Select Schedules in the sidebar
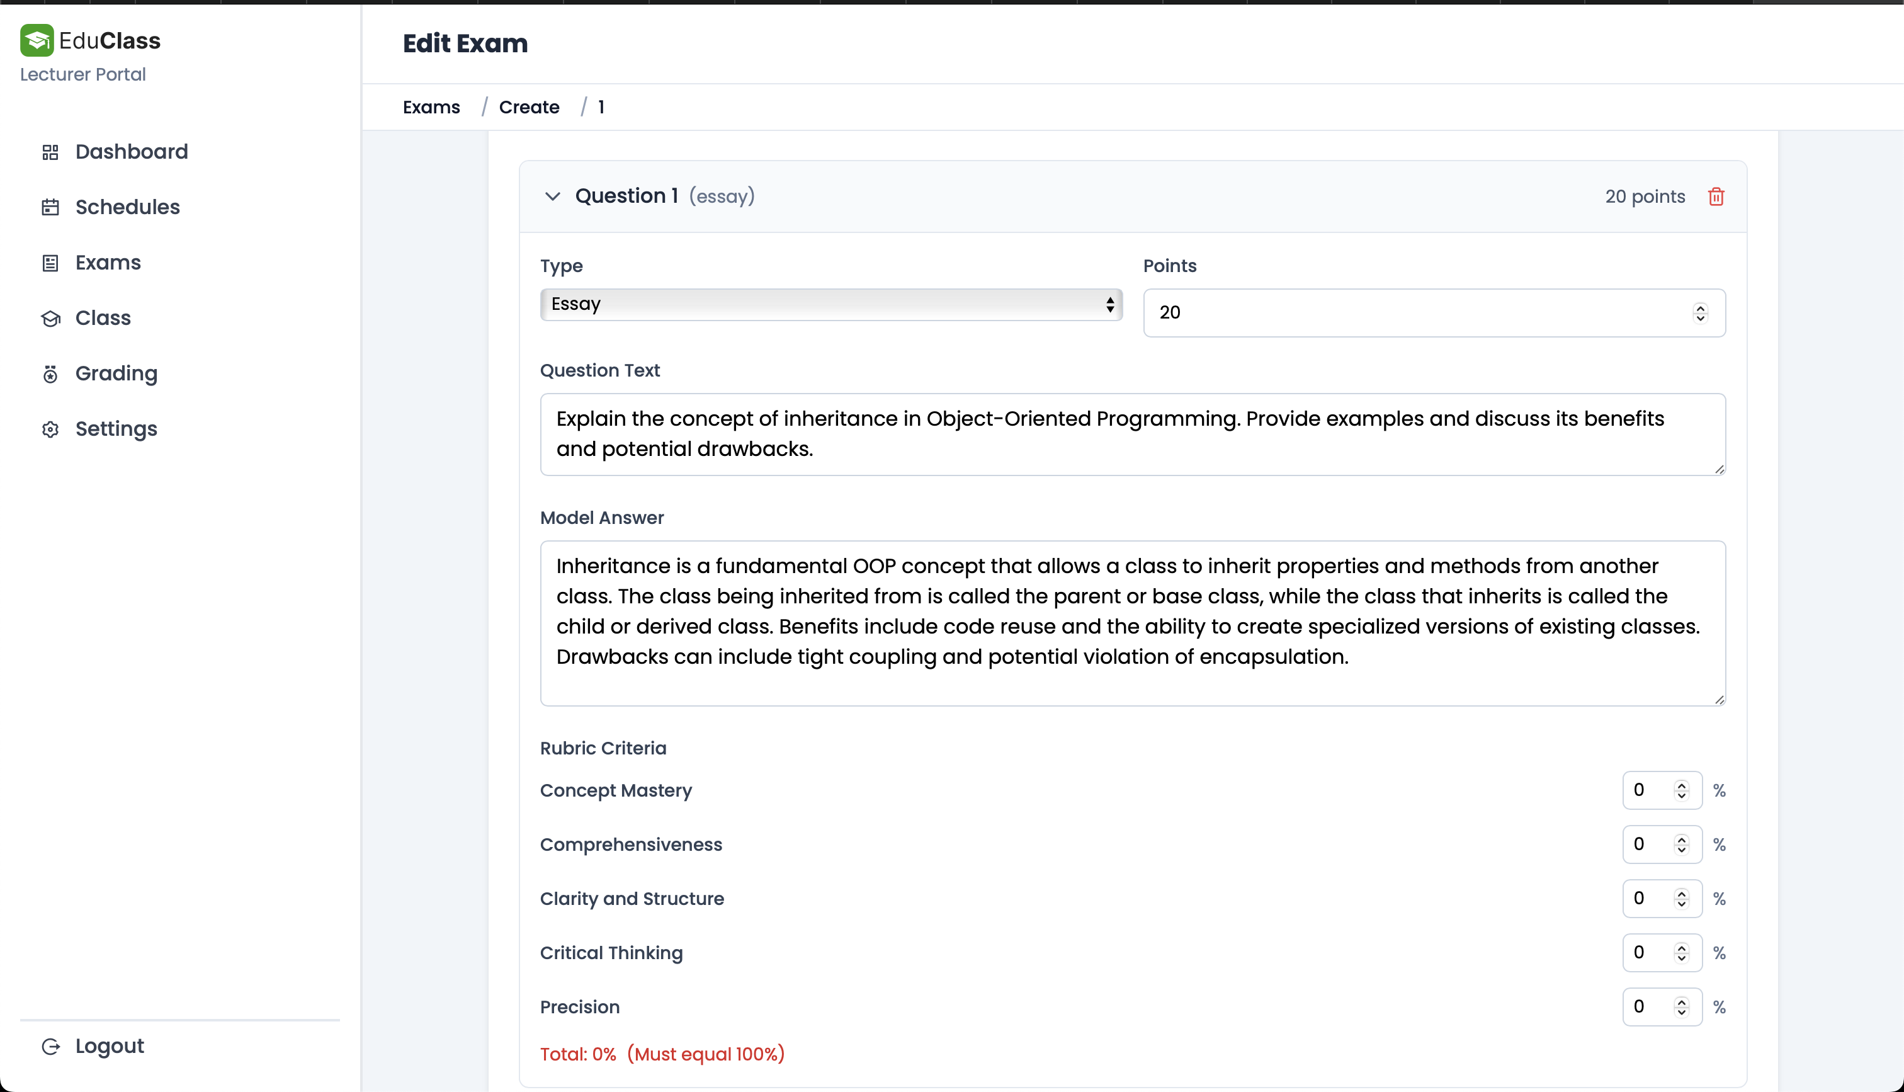 coord(127,207)
